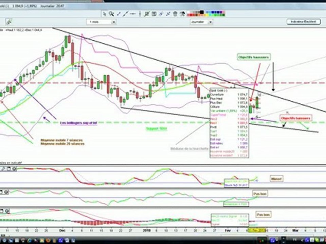Click the 'Mieux' label on stochastic panel

(x=276, y=179)
